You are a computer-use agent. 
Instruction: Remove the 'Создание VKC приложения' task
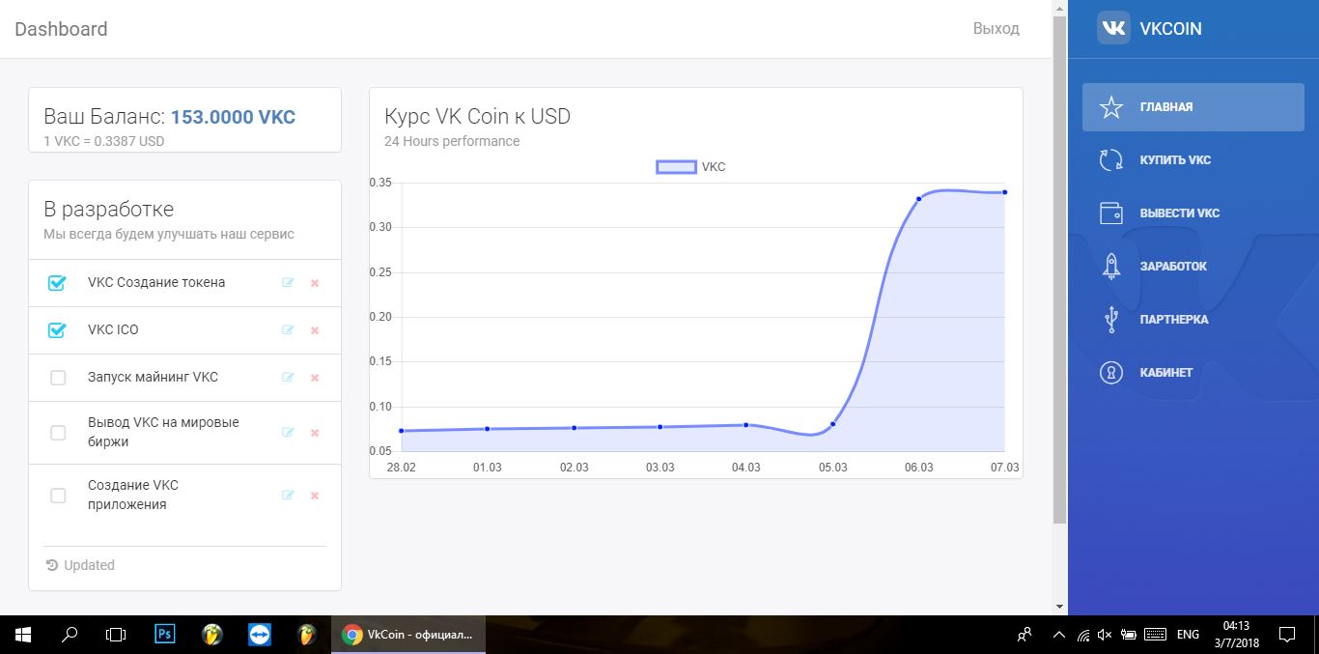315,496
